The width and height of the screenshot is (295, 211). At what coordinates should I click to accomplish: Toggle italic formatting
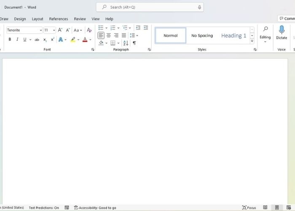click(x=17, y=40)
